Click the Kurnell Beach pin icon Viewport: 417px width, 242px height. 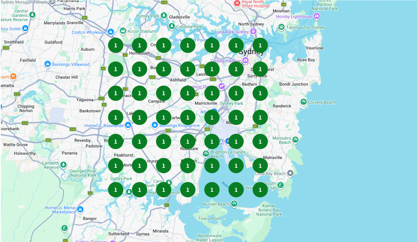point(234,204)
